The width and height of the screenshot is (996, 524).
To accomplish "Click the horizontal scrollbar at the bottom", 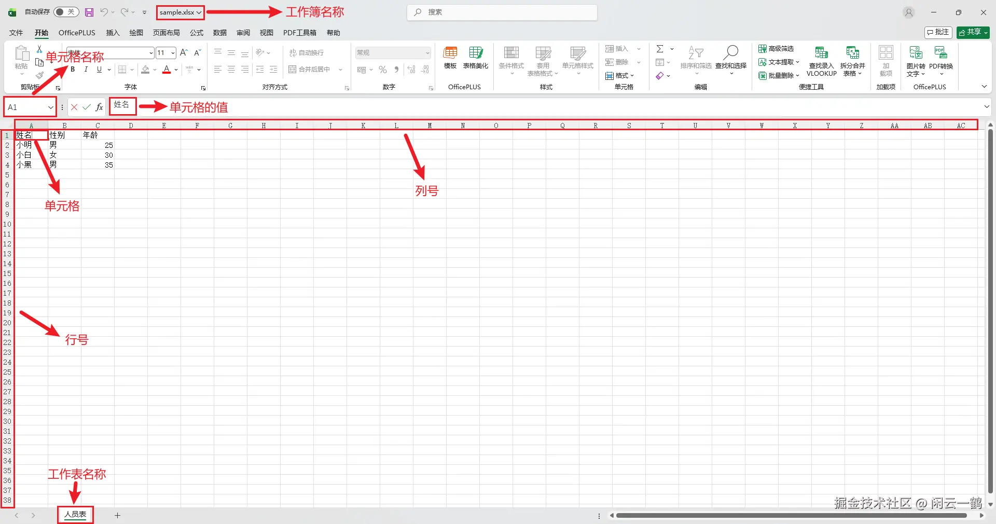I will pos(791,516).
